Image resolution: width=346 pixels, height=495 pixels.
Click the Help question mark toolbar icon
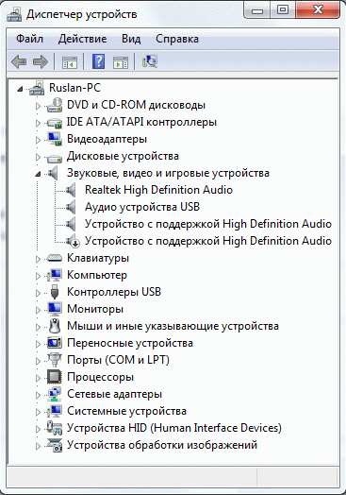pyautogui.click(x=98, y=61)
